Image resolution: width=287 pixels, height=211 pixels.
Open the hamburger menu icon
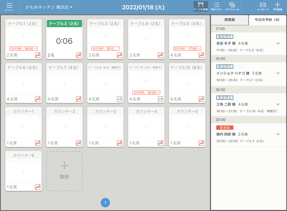click(9, 7)
